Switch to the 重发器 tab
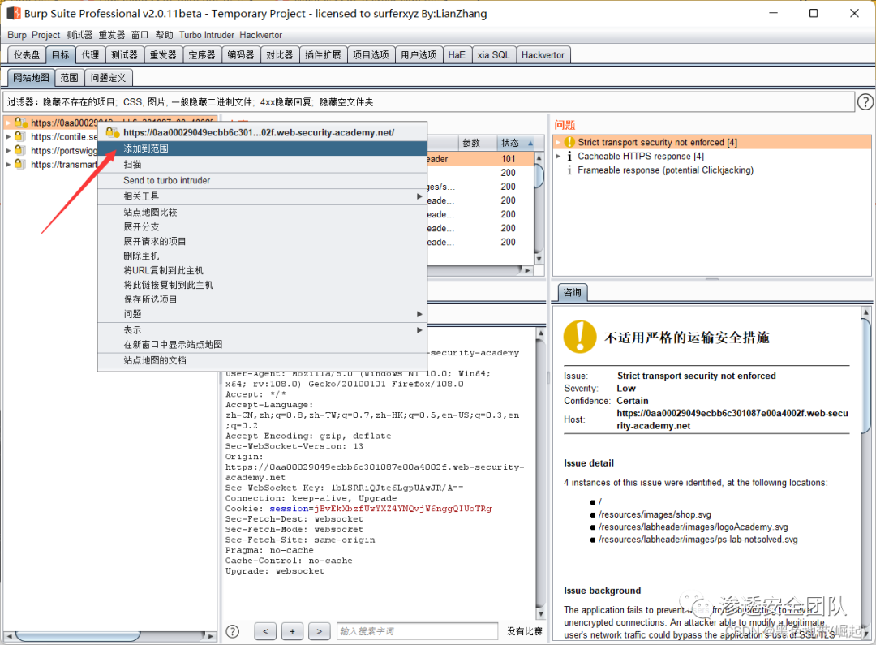Image resolution: width=876 pixels, height=645 pixels. point(163,55)
